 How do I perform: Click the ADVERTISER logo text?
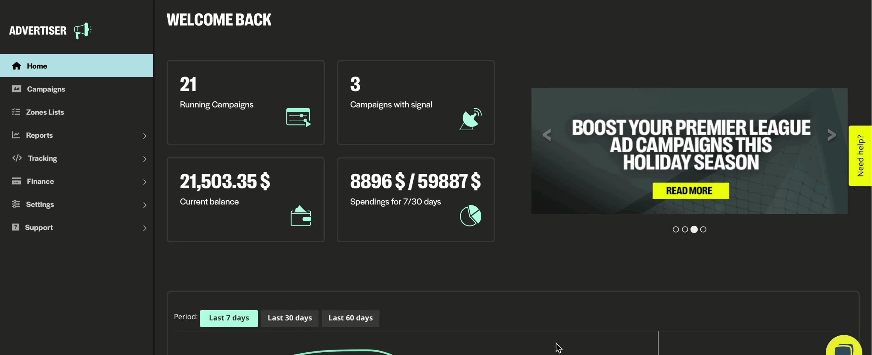(38, 31)
